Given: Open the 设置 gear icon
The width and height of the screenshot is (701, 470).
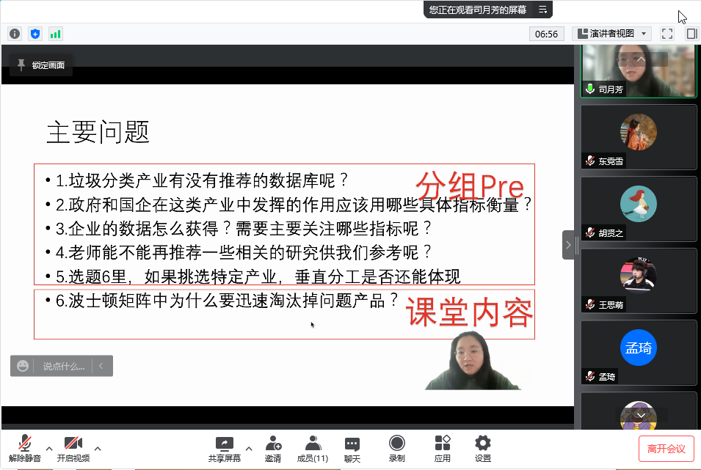Looking at the screenshot, I should tap(482, 448).
